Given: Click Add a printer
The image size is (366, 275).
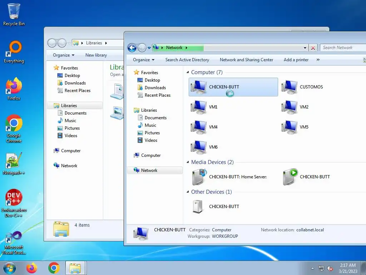Looking at the screenshot, I should coord(296,60).
